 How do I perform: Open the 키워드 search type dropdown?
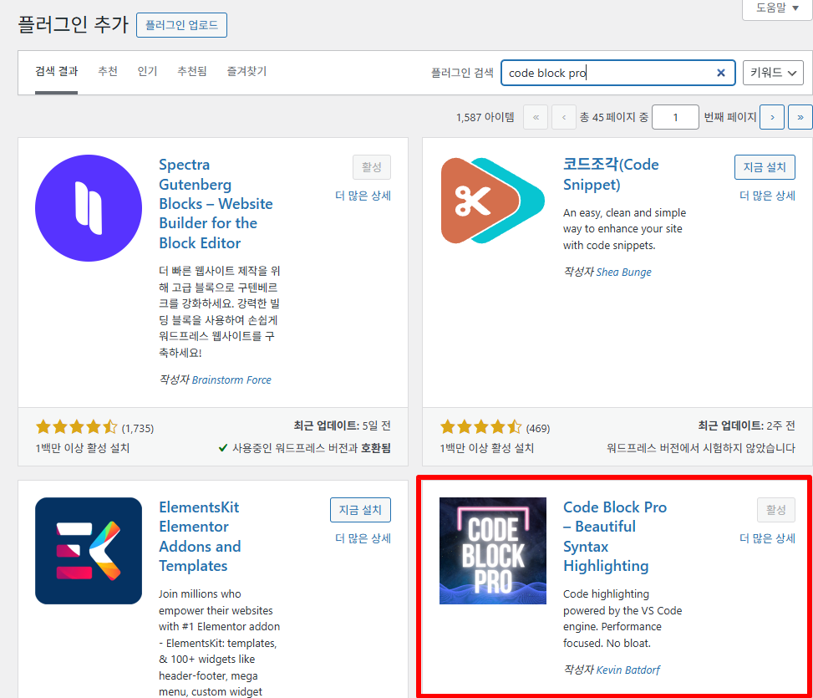click(x=773, y=73)
